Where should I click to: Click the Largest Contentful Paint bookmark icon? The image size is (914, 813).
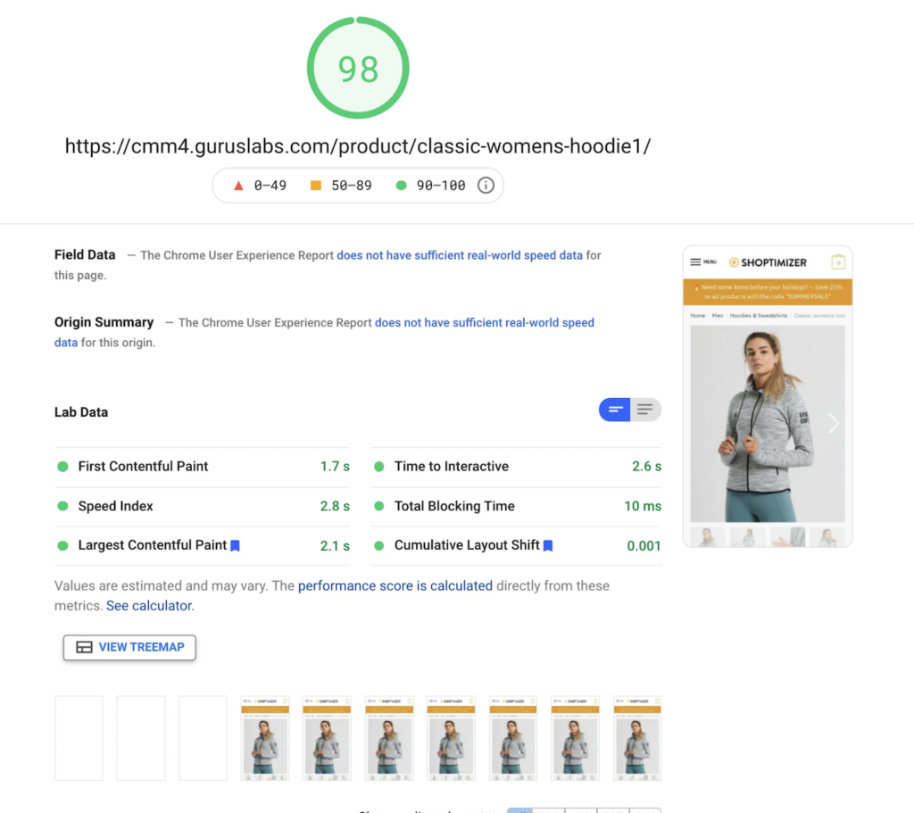(x=235, y=545)
